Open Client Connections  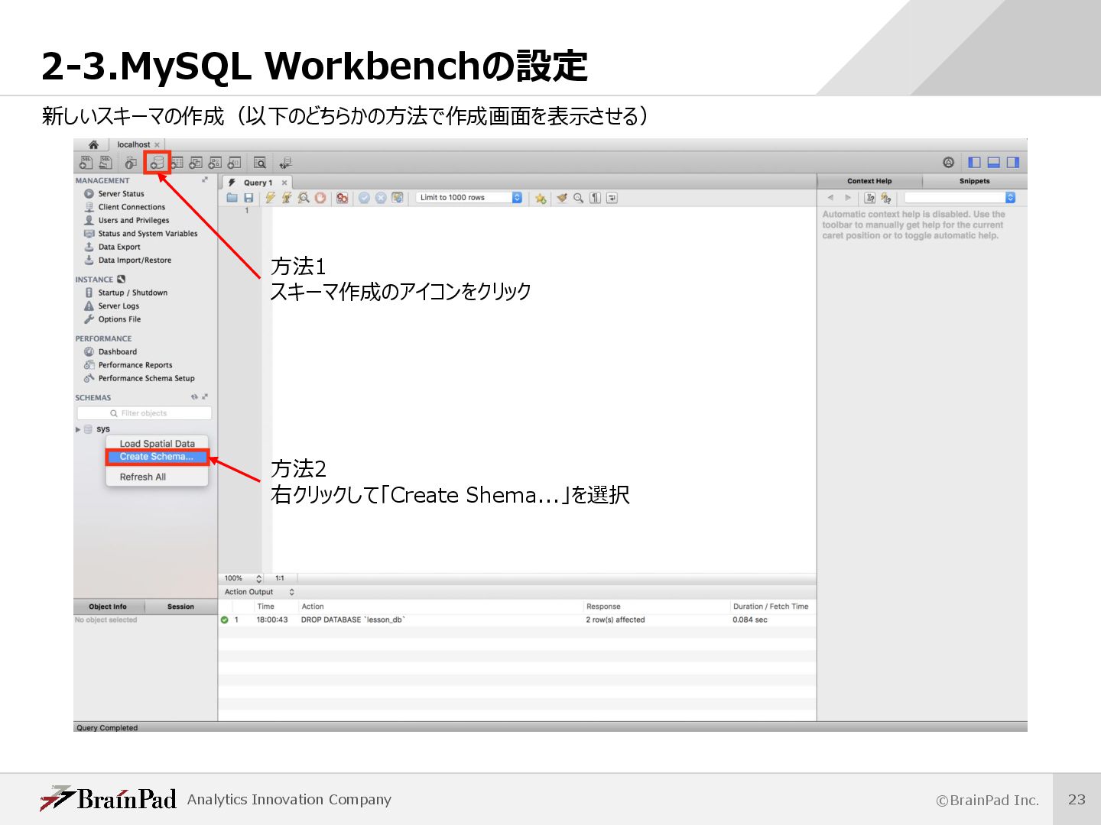tap(125, 207)
